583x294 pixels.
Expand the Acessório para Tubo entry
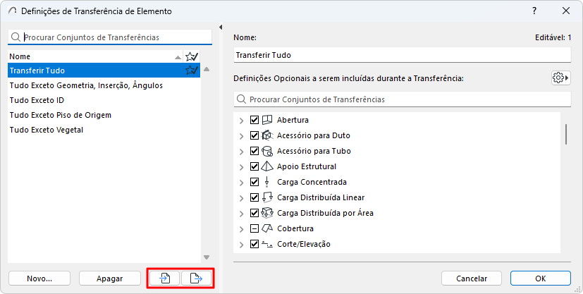[x=242, y=151]
